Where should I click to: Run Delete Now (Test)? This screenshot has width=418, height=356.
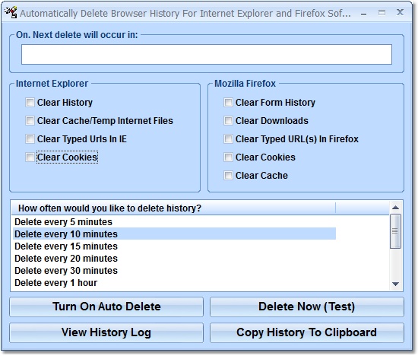(307, 307)
